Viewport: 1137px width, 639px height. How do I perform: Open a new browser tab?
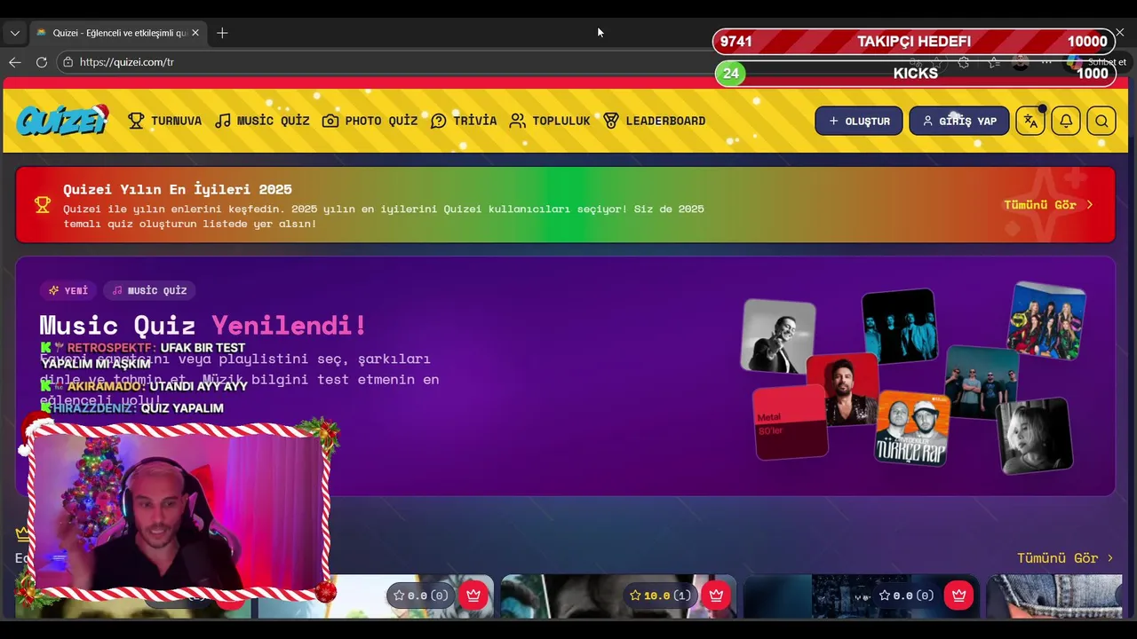click(x=222, y=33)
